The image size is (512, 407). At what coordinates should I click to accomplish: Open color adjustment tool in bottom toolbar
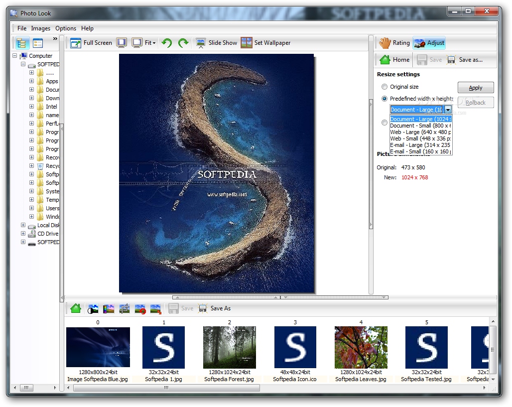point(109,308)
